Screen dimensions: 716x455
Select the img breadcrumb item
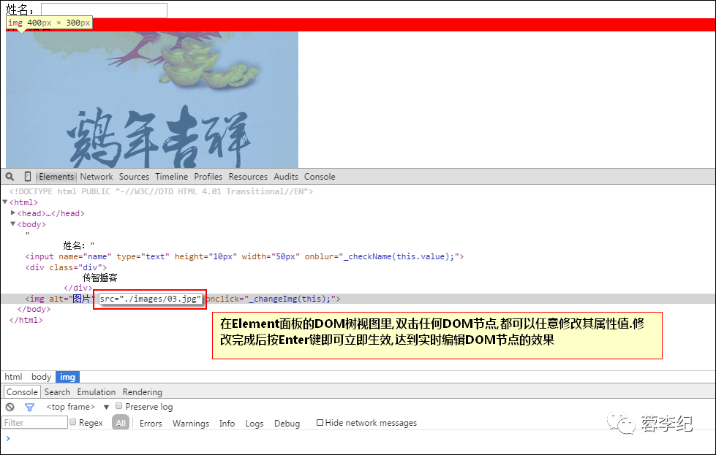pyautogui.click(x=67, y=376)
